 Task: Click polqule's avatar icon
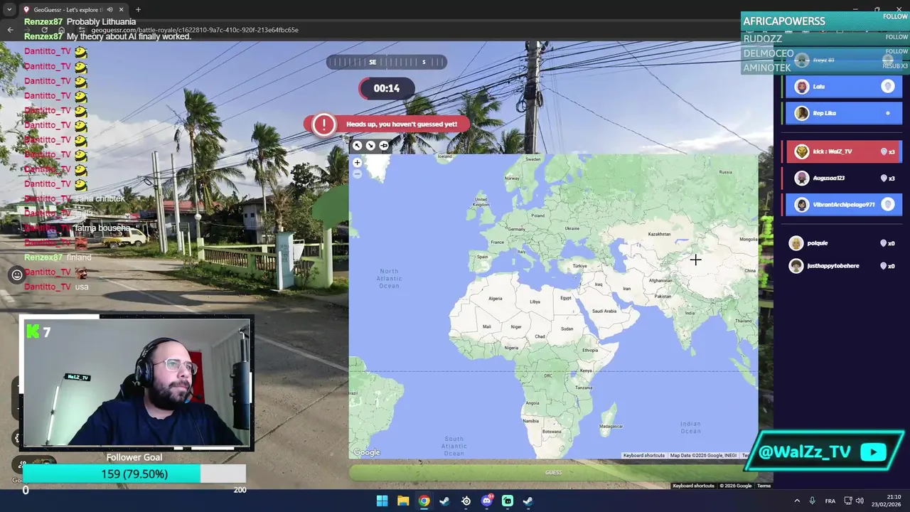click(x=796, y=243)
